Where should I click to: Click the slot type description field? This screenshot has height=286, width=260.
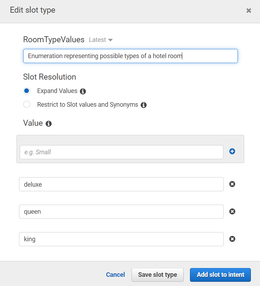[131, 56]
